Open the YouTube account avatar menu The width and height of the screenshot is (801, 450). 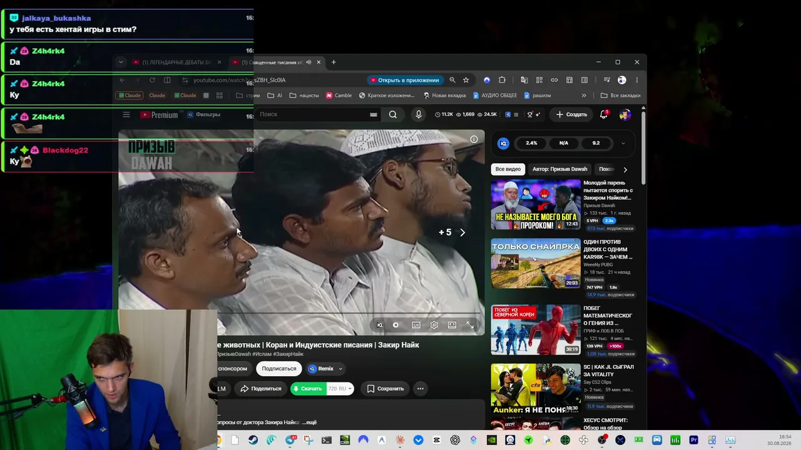point(625,114)
